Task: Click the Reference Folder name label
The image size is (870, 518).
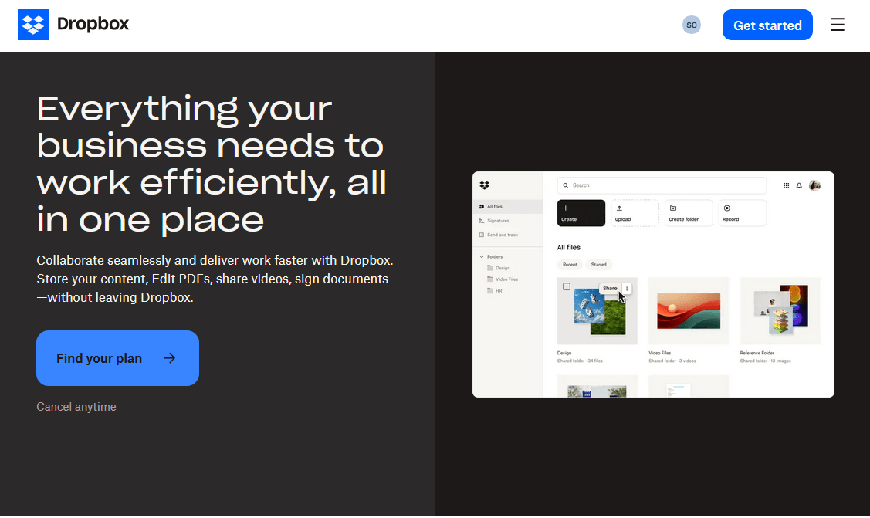Action: coord(757,354)
